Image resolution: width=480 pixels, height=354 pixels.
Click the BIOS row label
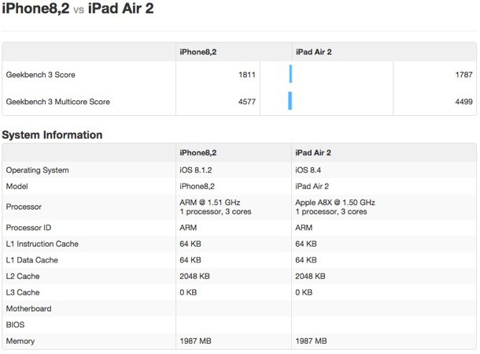[15, 325]
